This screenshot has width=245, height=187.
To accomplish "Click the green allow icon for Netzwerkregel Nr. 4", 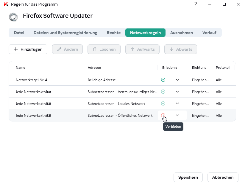I will (x=163, y=80).
